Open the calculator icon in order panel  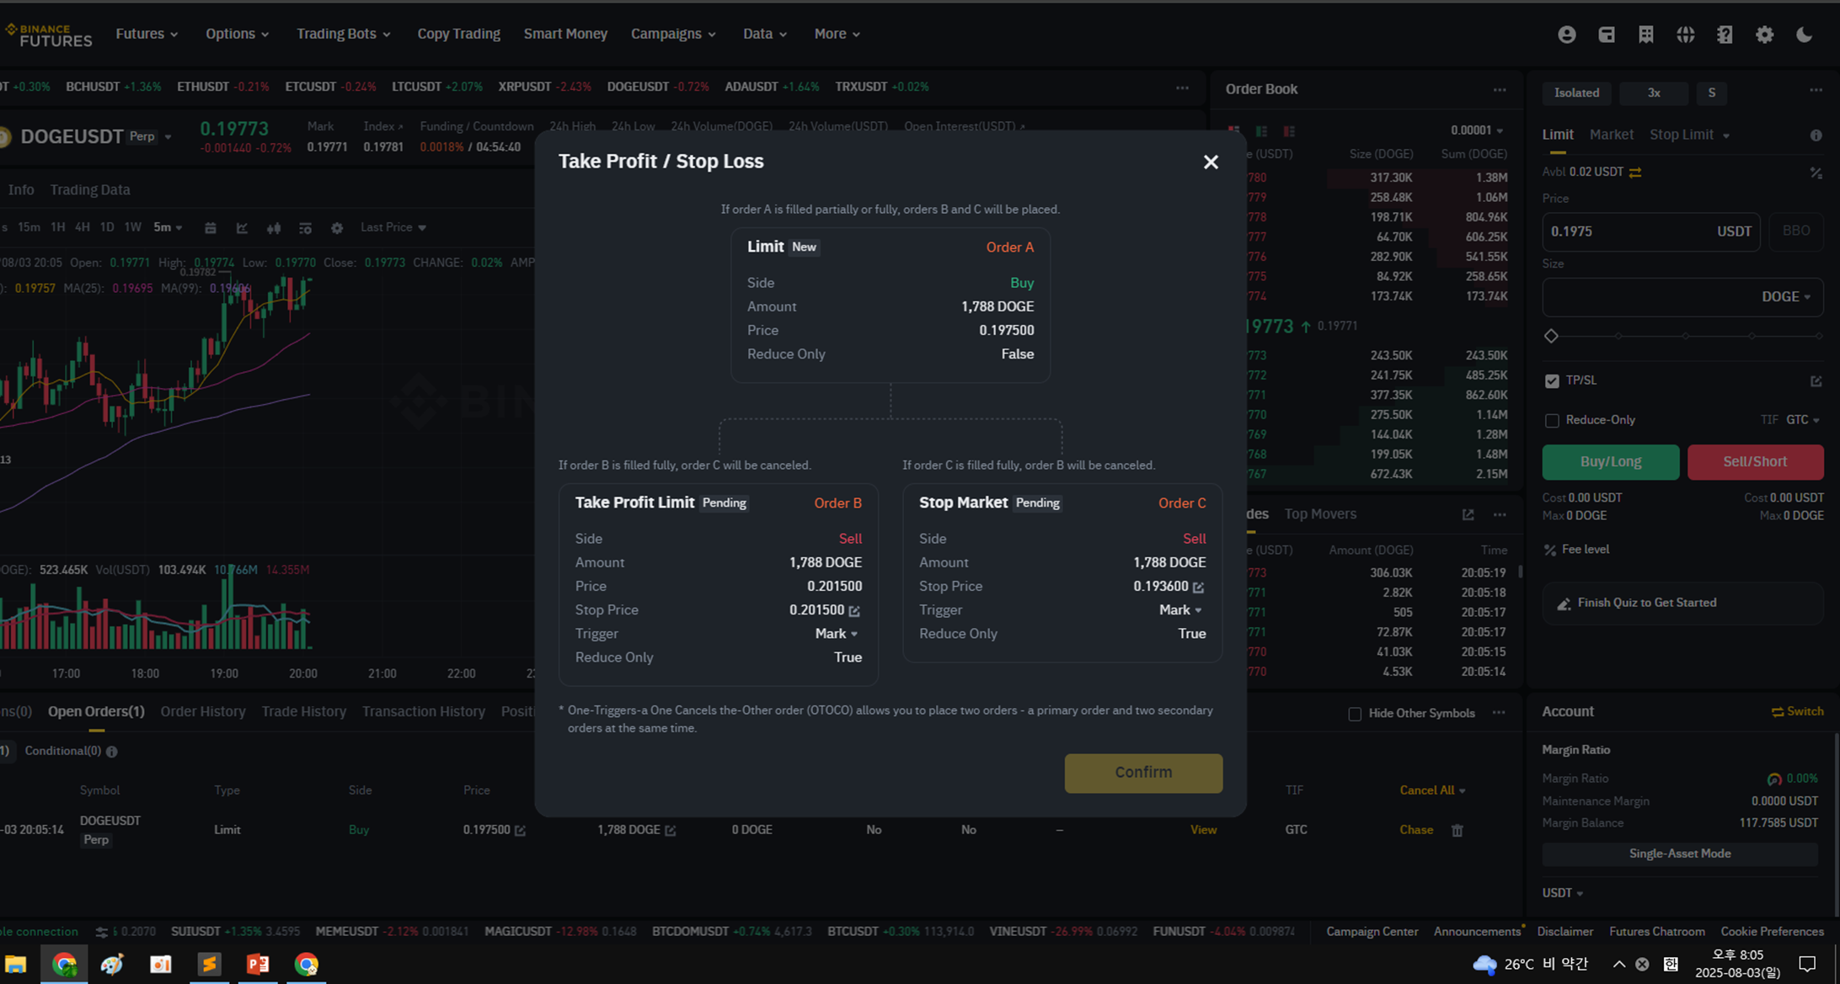[x=1816, y=173]
